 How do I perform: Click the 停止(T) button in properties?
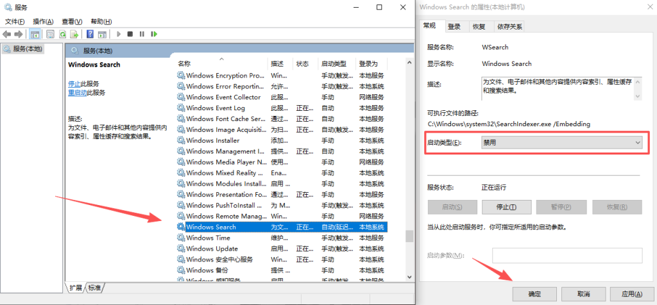tap(508, 207)
